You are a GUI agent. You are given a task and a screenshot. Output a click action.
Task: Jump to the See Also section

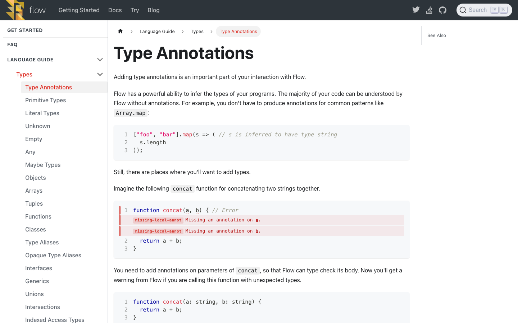tap(437, 35)
